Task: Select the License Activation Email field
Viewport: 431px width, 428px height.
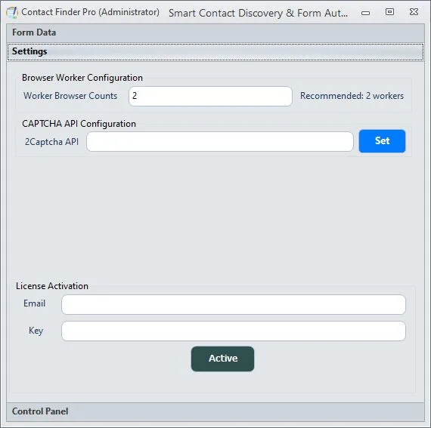Action: tap(234, 304)
